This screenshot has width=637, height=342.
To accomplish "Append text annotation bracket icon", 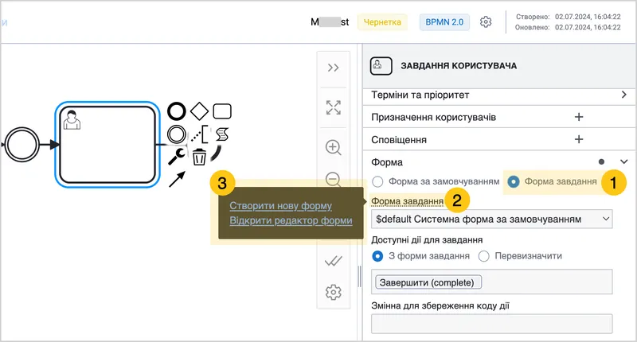I will click(200, 134).
